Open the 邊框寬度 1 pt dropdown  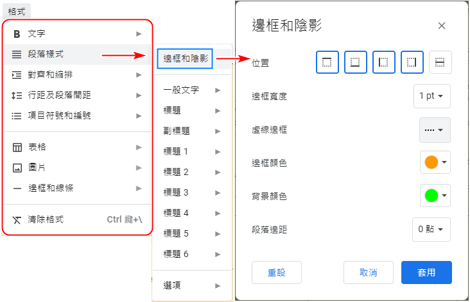(x=431, y=96)
